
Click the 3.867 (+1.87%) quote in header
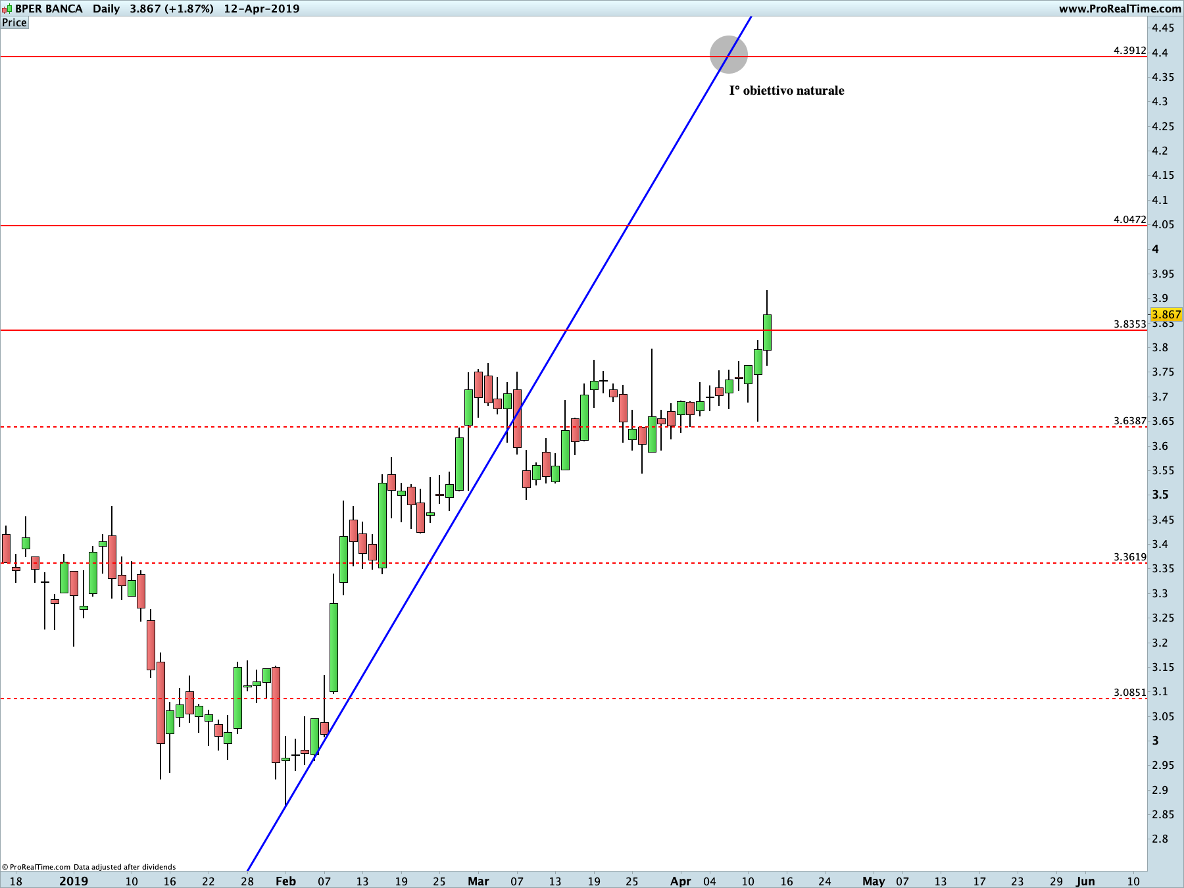(x=172, y=9)
